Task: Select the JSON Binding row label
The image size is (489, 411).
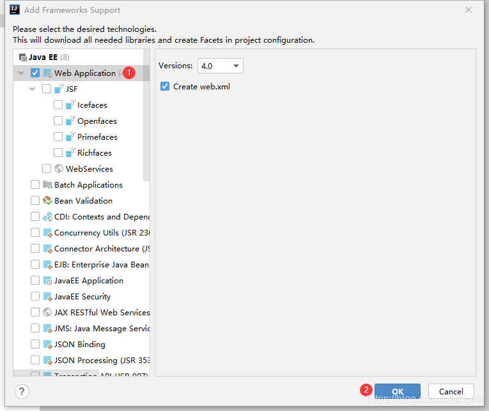Action: coord(79,345)
